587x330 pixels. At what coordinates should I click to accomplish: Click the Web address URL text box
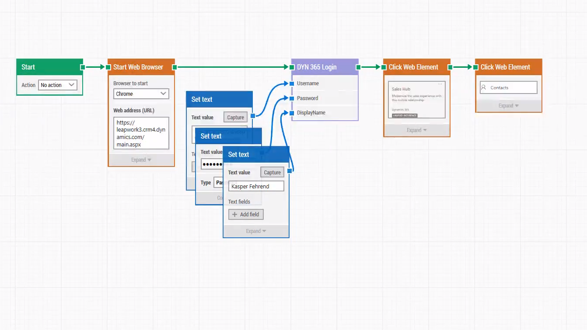141,133
